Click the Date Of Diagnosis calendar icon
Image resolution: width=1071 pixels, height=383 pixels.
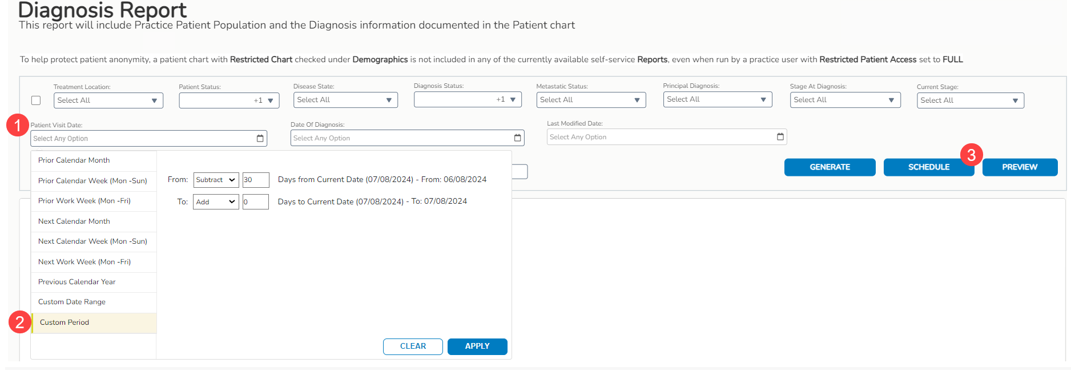click(517, 138)
